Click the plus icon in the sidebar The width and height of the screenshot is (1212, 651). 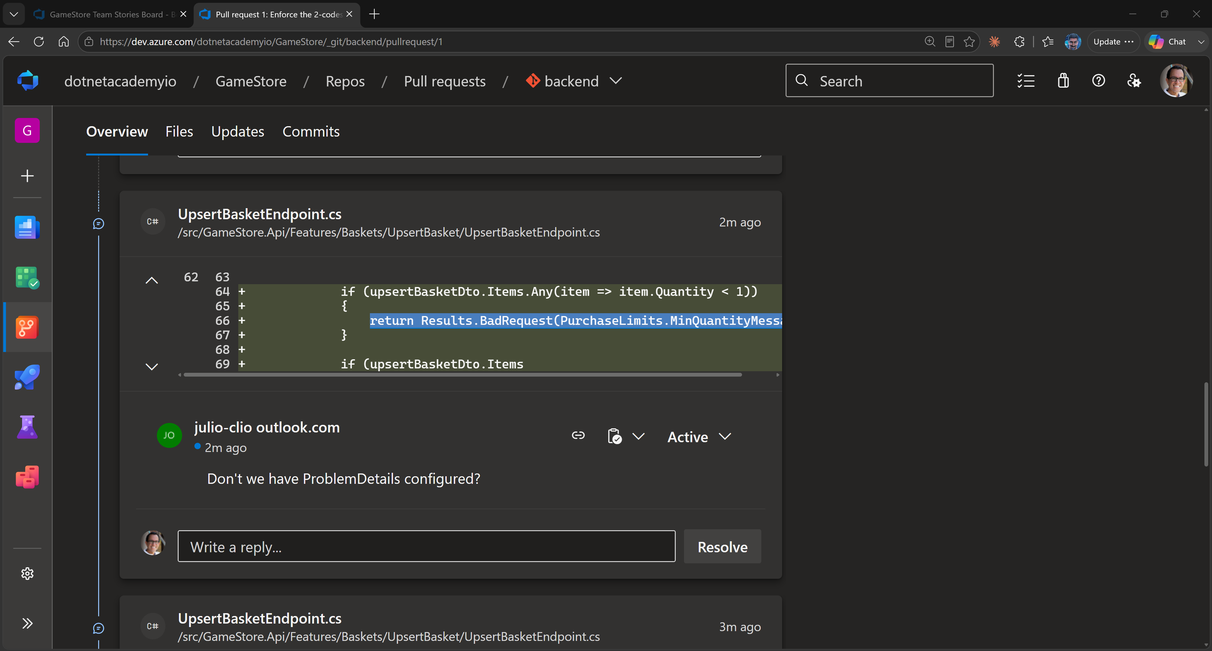click(27, 176)
